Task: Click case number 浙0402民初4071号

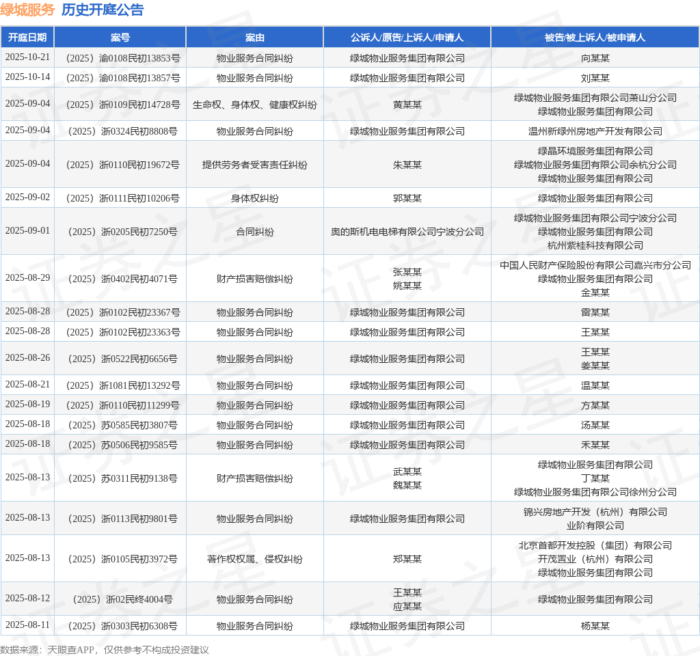Action: 123,279
